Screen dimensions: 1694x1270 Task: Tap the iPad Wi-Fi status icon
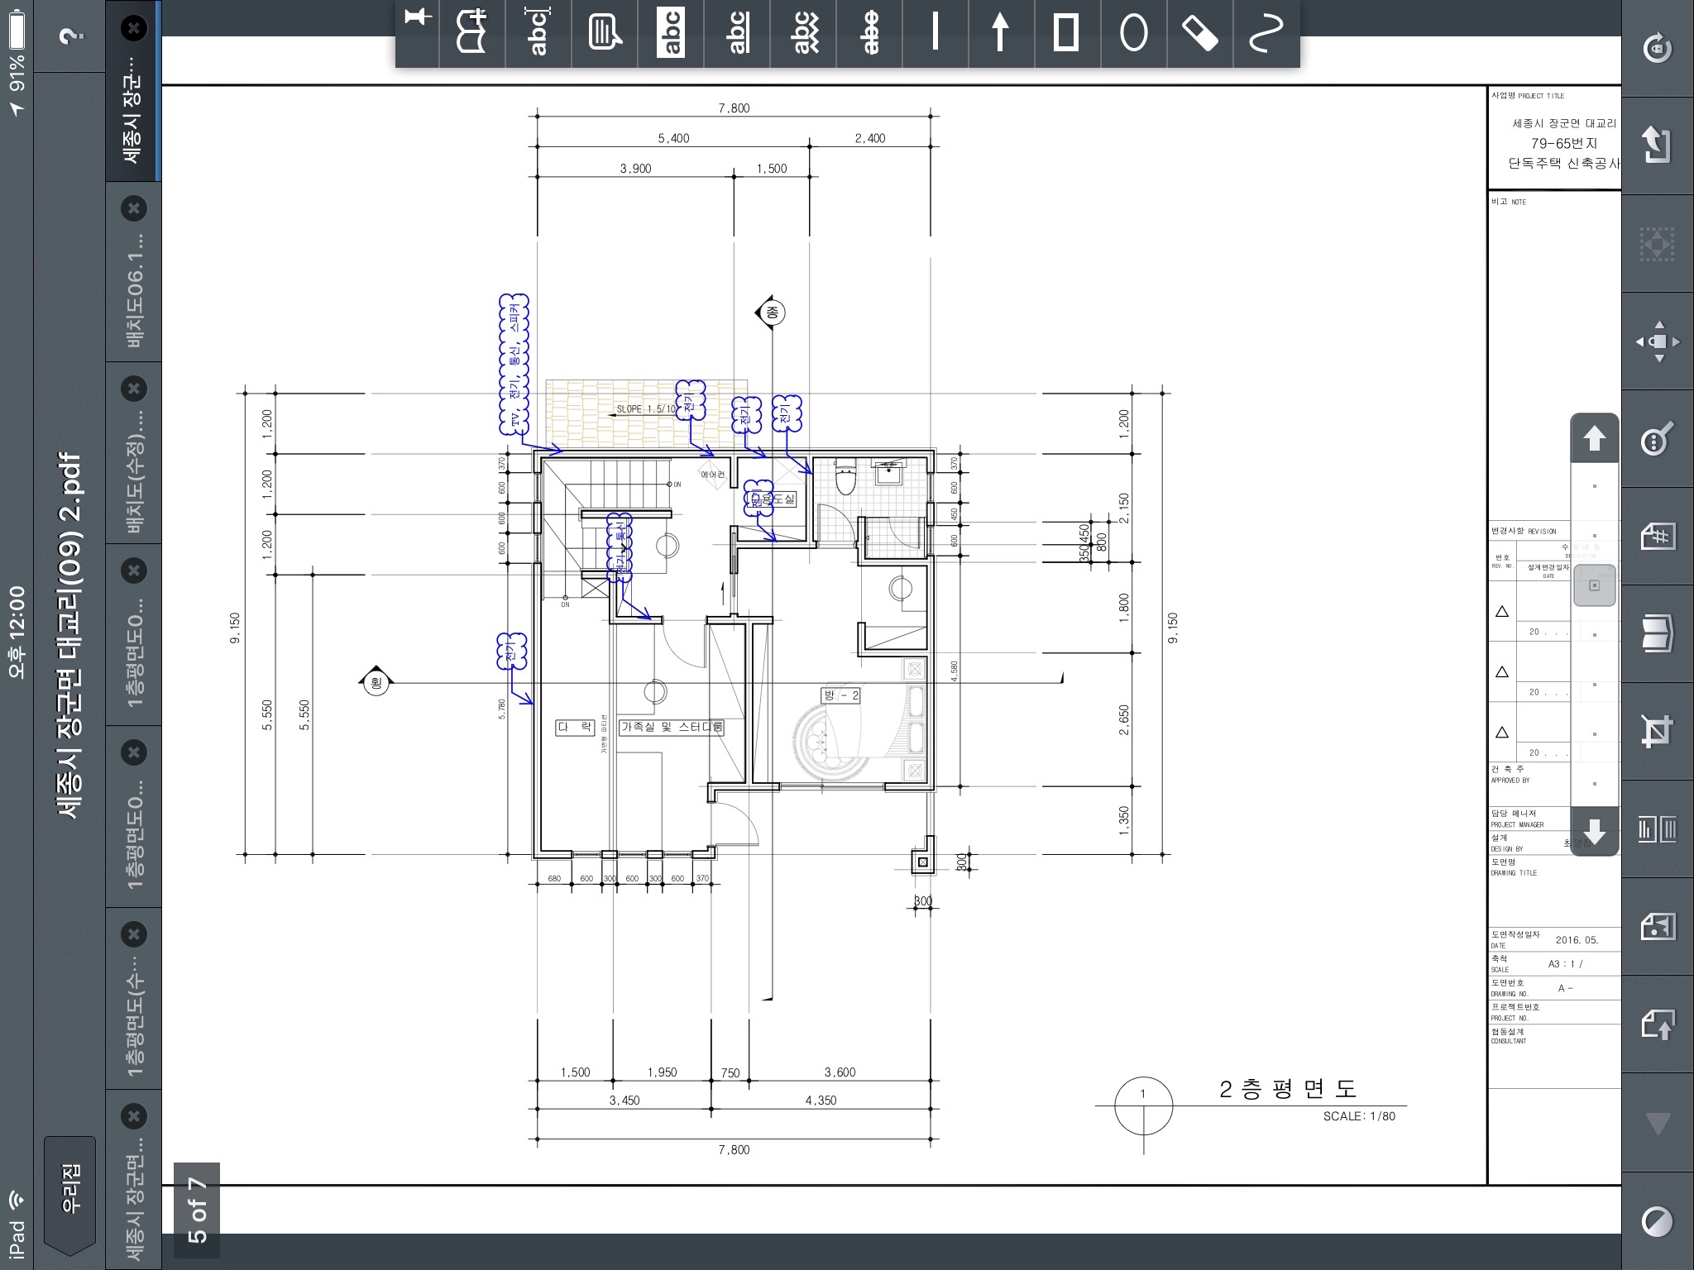[x=17, y=1199]
